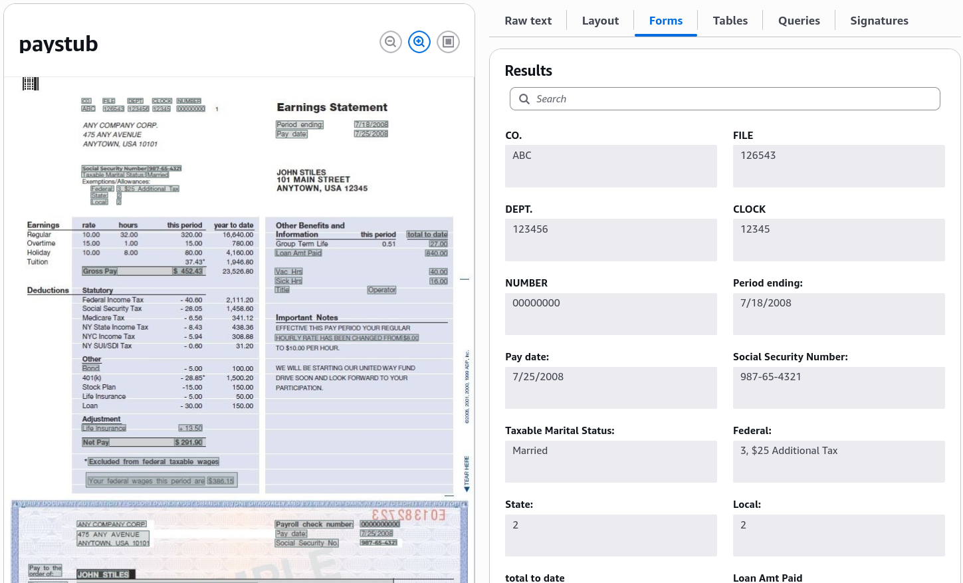This screenshot has width=963, height=583.
Task: Click the Period ending value 7/18/2008
Action: 839,314
